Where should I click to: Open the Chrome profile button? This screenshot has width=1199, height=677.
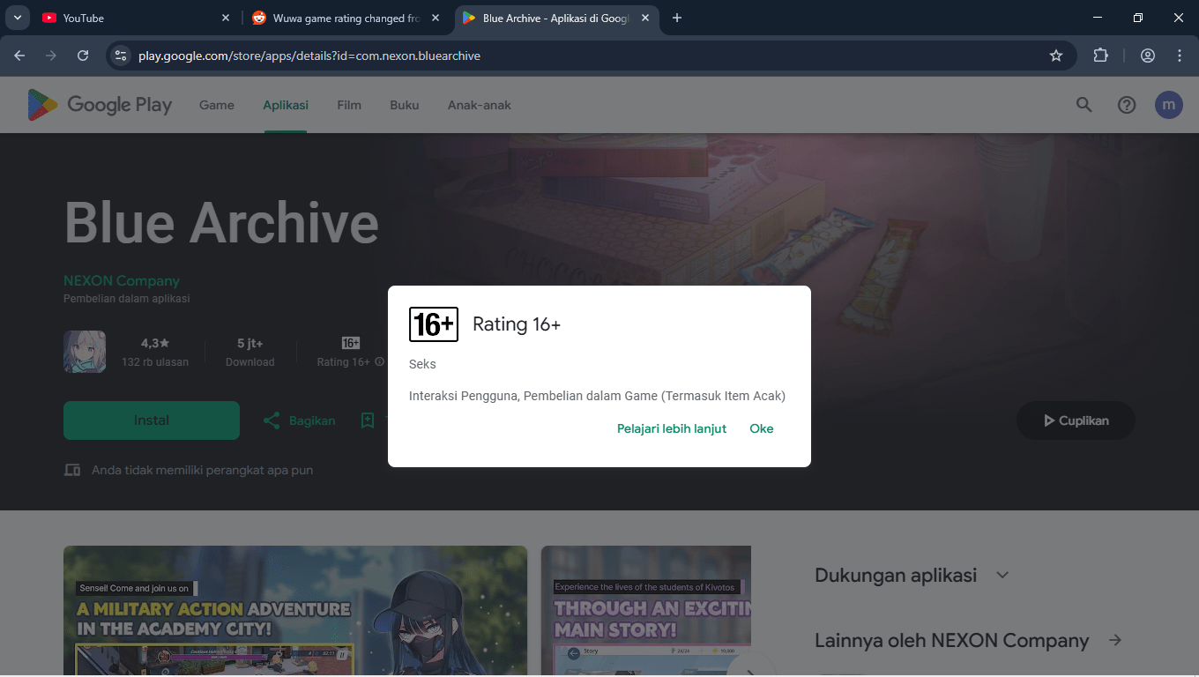pos(1148,56)
